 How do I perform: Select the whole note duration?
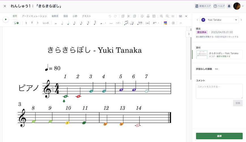point(56,23)
